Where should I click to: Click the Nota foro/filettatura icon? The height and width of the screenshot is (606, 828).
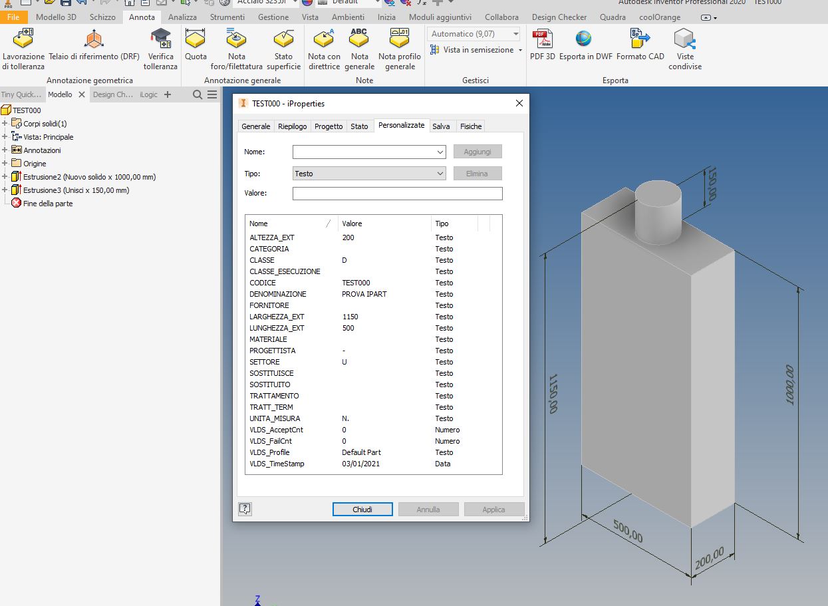point(236,40)
